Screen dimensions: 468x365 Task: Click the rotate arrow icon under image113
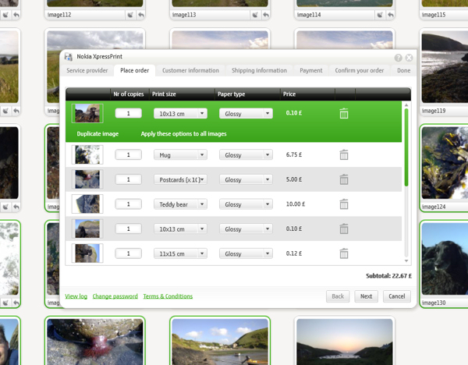click(266, 15)
